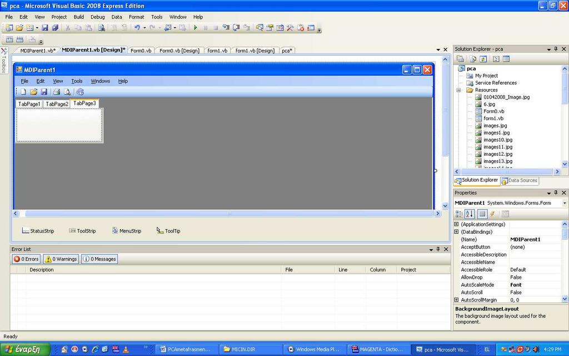Image resolution: width=569 pixels, height=356 pixels.
Task: Switch Properties to the Categorized view icon
Action: (459, 214)
